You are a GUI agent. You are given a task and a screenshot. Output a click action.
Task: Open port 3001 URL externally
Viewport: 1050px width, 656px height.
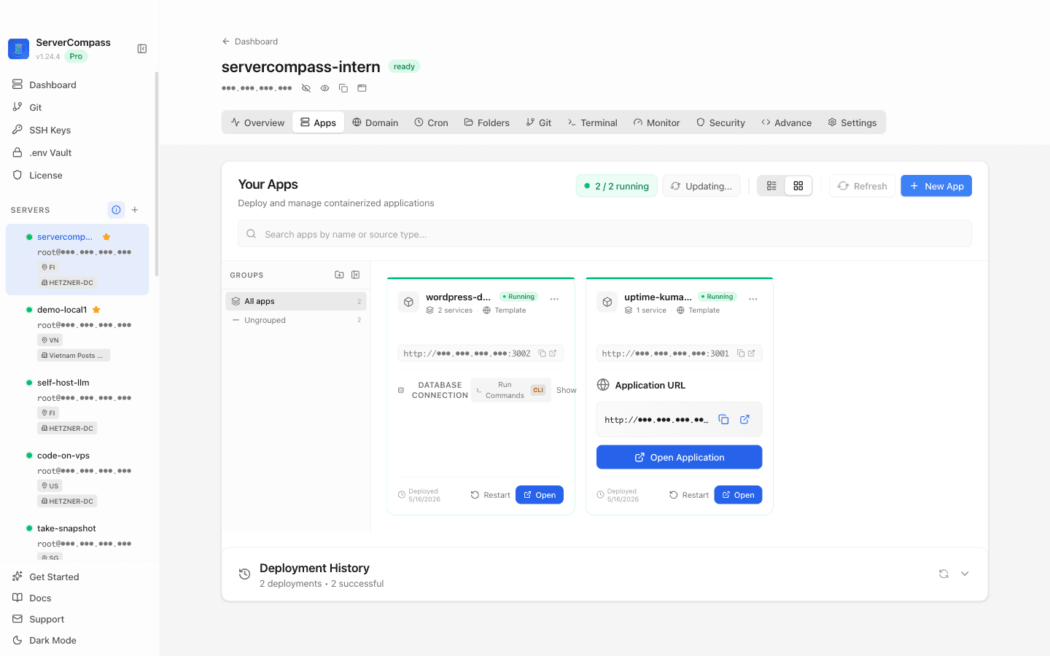tap(752, 354)
